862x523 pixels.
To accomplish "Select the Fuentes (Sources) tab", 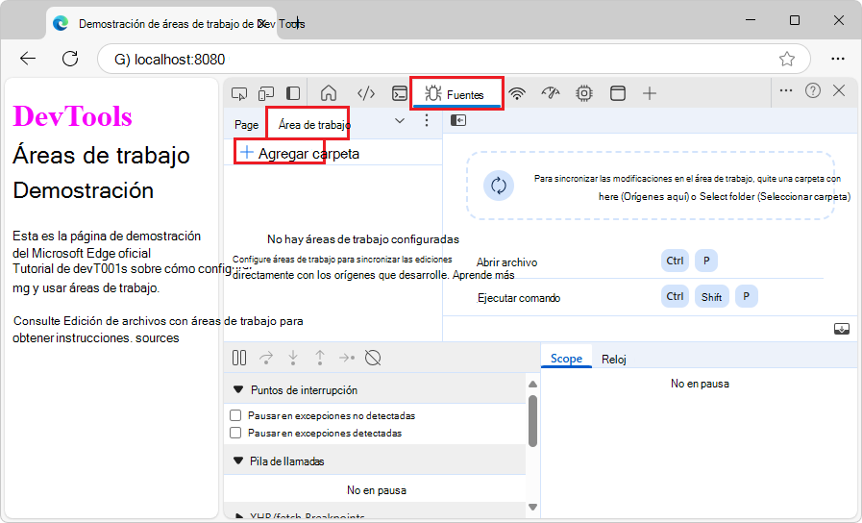I will (456, 94).
